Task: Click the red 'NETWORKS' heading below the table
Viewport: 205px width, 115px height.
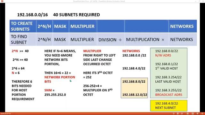Action: pyautogui.click(x=131, y=51)
